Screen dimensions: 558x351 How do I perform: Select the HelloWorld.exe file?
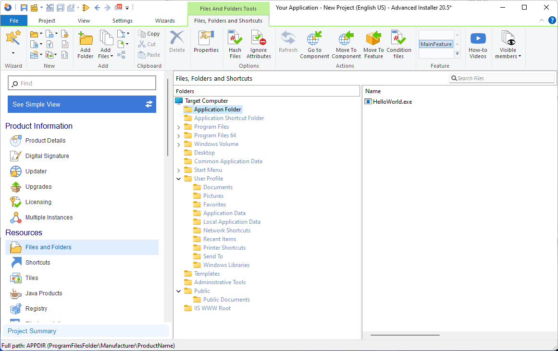click(388, 102)
